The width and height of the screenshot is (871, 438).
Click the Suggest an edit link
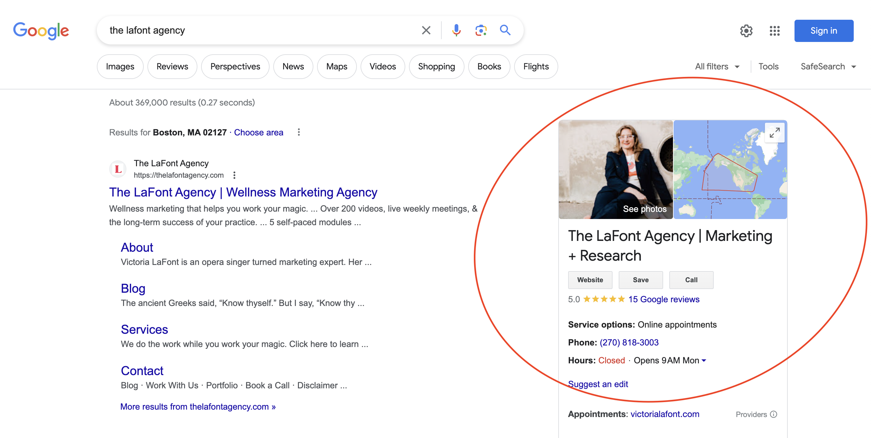[598, 384]
